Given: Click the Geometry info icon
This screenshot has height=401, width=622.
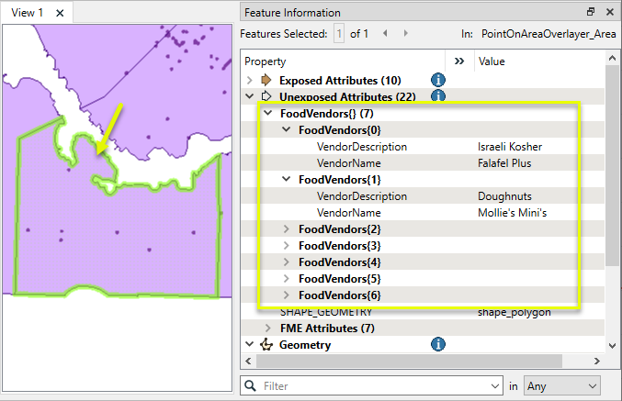Looking at the screenshot, I should [438, 345].
